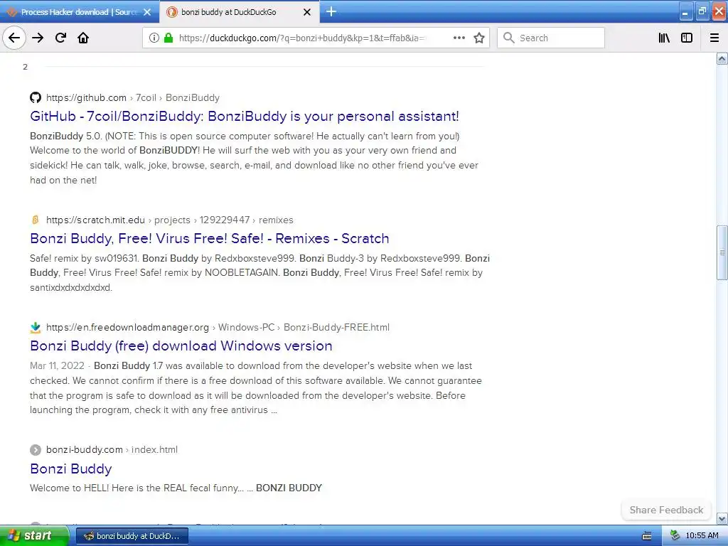
Task: Click the page scrollbar down arrow
Action: coord(722,518)
